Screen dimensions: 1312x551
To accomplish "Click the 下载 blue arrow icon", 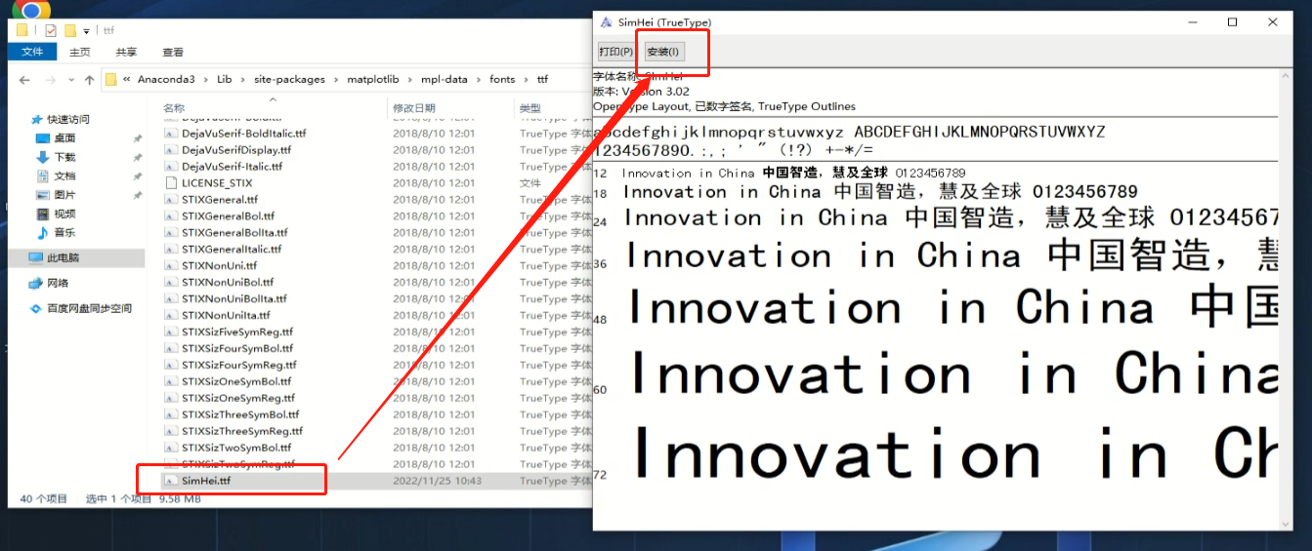I will tap(42, 157).
